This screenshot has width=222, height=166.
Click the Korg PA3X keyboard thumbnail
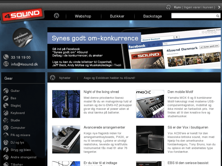66,140
